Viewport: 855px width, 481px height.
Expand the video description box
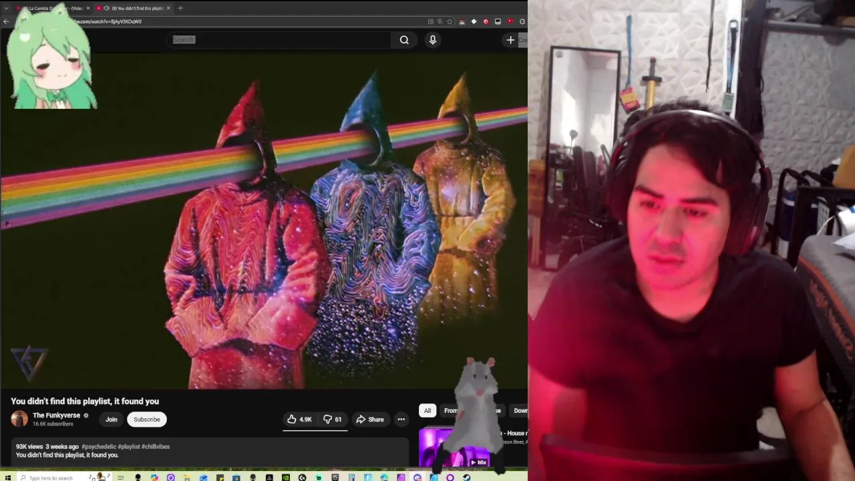point(210,452)
